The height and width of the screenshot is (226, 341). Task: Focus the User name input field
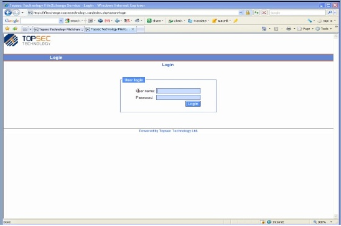coord(179,91)
